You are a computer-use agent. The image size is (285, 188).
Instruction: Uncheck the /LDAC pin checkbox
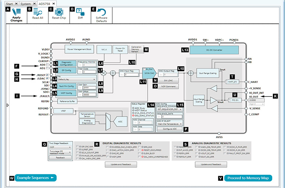click(47, 79)
